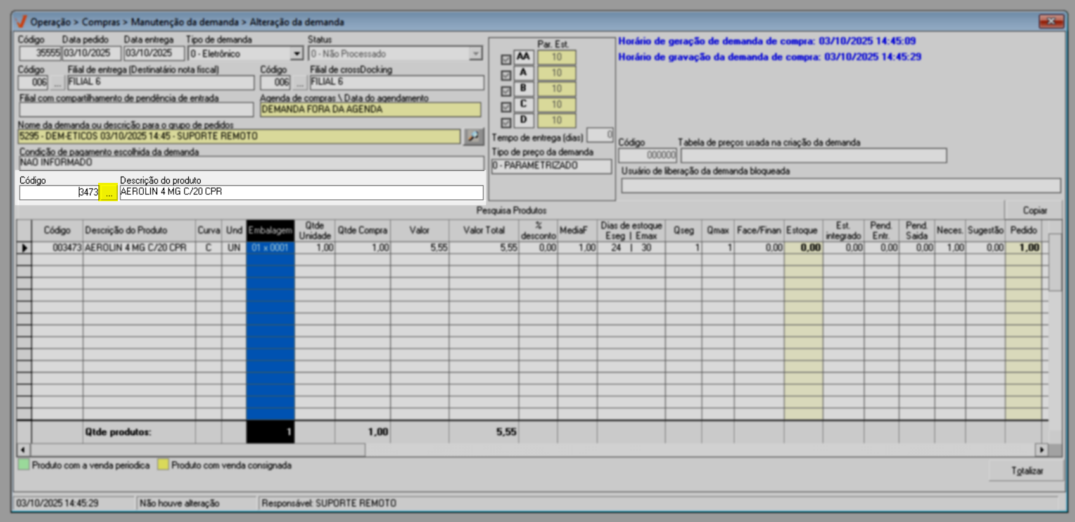Click the yellow venda consignada legend swatch
This screenshot has height=522, width=1075.
(x=163, y=465)
